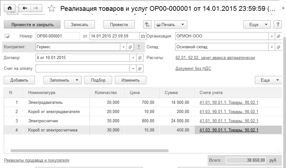Open help with the question mark button
Screen dimensions: 286x168
click(x=278, y=24)
